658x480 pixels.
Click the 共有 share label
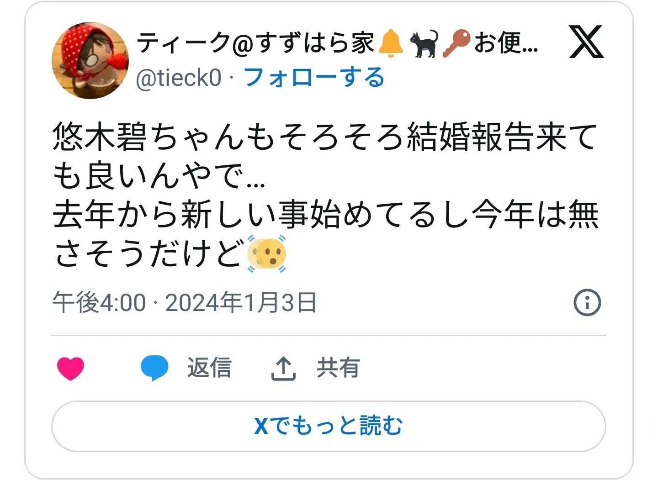pyautogui.click(x=339, y=368)
